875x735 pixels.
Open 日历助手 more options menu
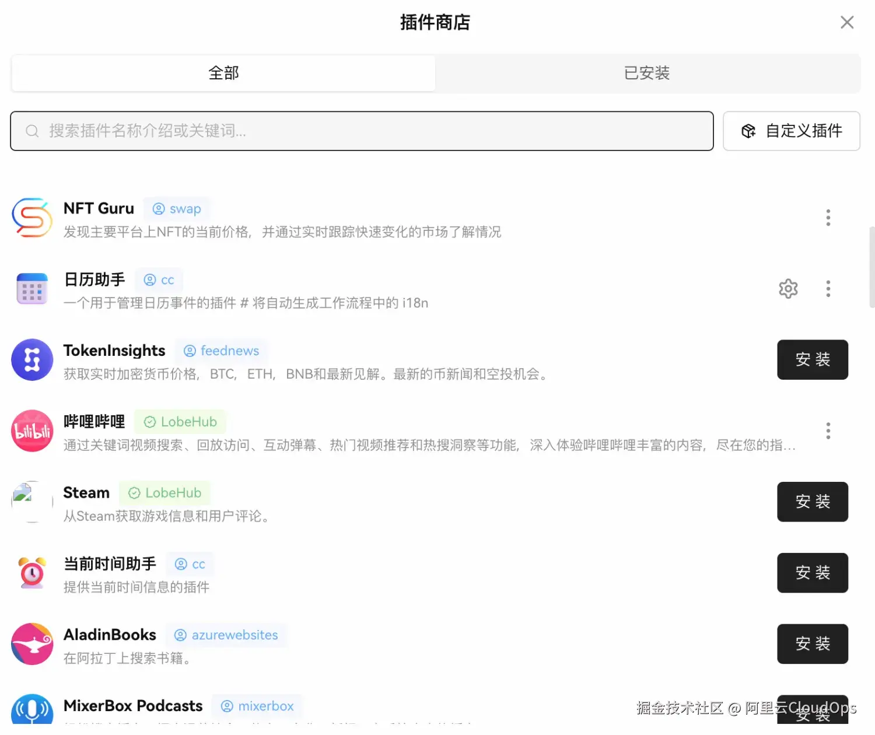828,289
